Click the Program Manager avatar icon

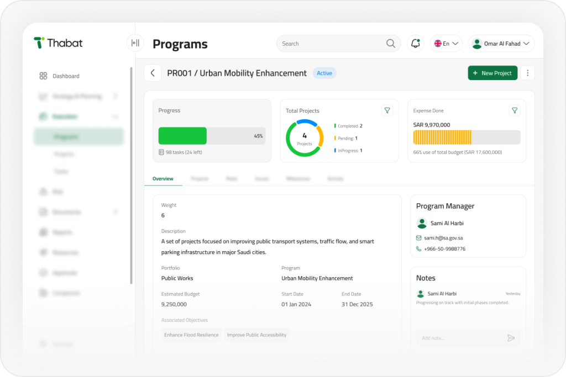pyautogui.click(x=422, y=224)
